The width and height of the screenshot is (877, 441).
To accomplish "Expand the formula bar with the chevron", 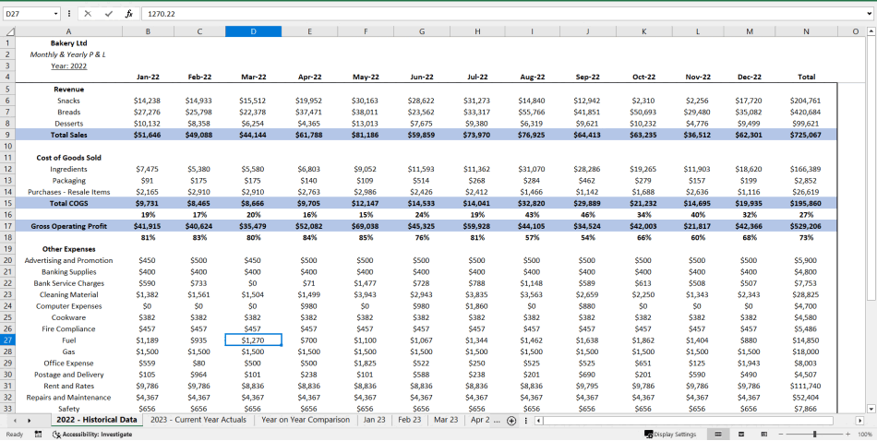I will [870, 13].
